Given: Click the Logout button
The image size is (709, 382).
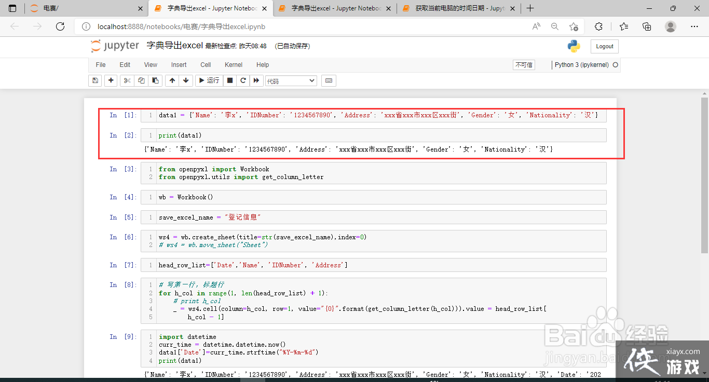Looking at the screenshot, I should click(605, 46).
